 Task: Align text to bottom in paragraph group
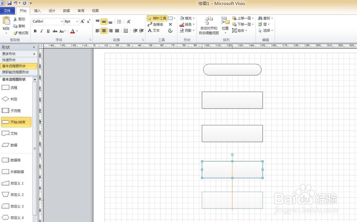110,21
